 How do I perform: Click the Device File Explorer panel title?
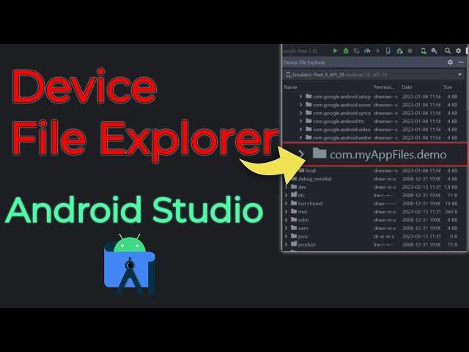click(x=304, y=62)
